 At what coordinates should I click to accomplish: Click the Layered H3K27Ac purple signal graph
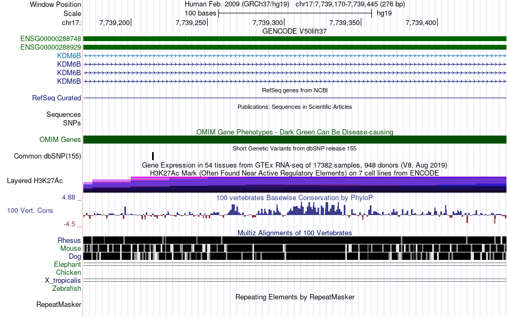tap(295, 185)
